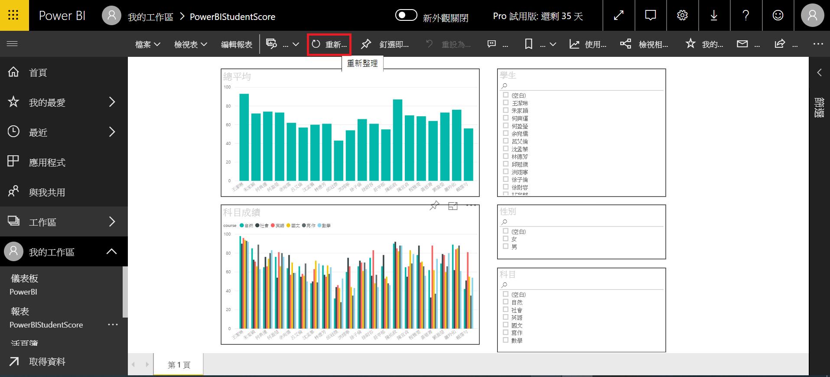Collapse navigation with hamburger menu icon

(x=12, y=44)
